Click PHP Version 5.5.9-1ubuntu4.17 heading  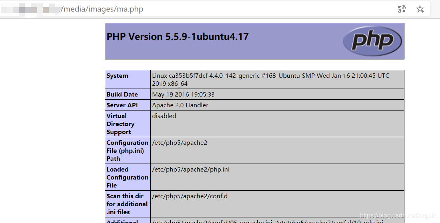177,37
